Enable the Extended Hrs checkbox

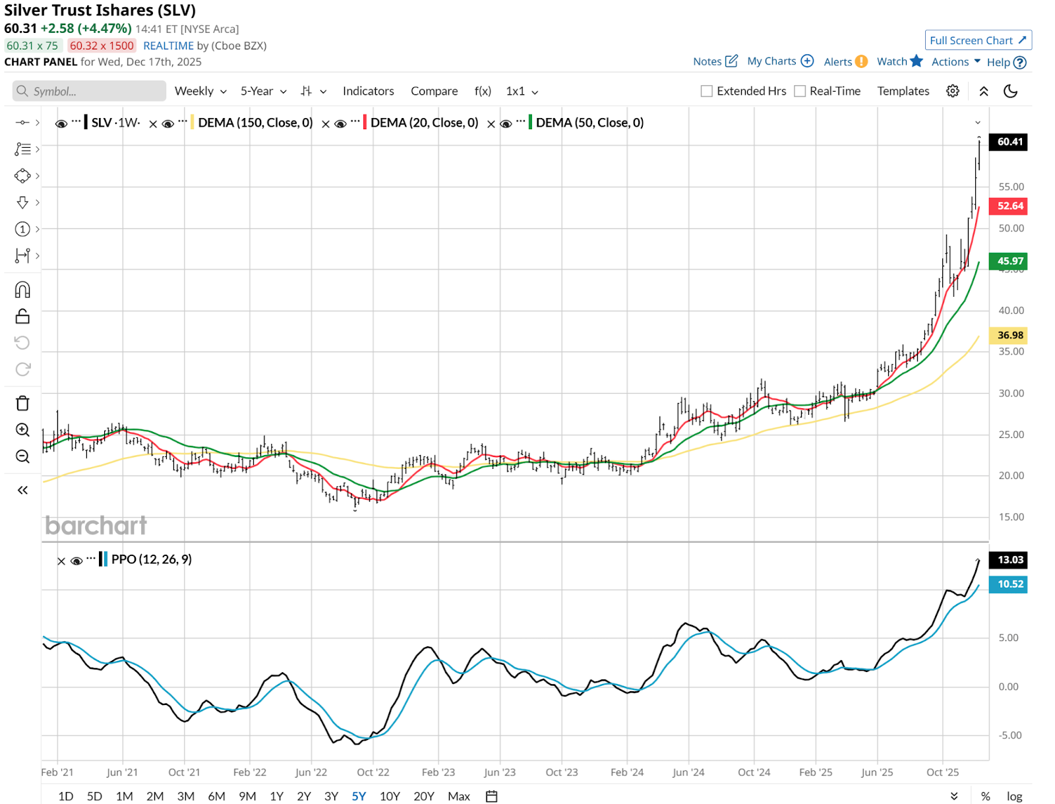coord(707,91)
